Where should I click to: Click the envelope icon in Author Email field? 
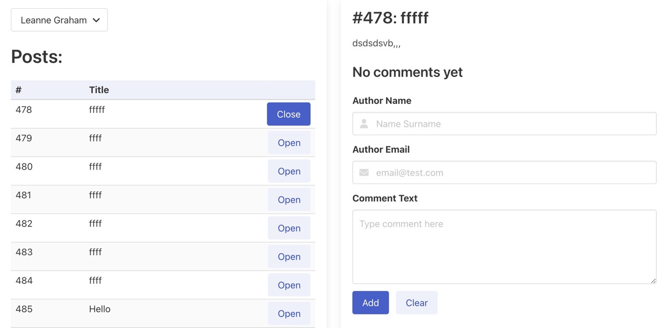(364, 173)
